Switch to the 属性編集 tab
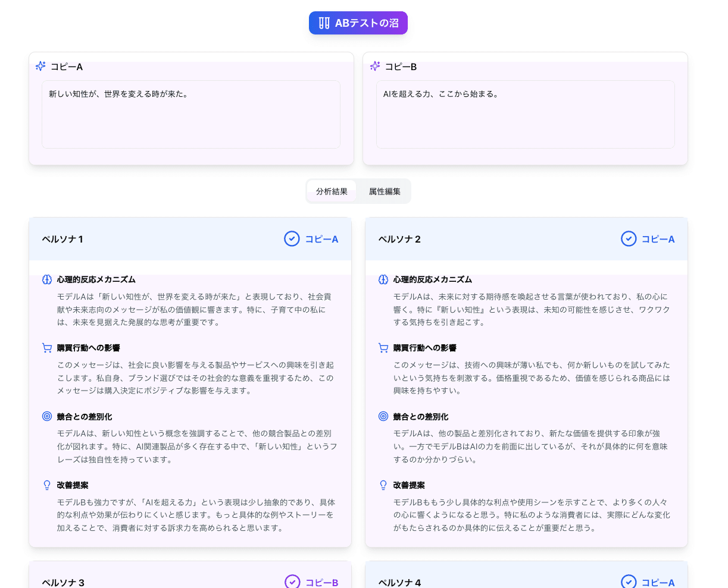Image resolution: width=728 pixels, height=588 pixels. 385,191
